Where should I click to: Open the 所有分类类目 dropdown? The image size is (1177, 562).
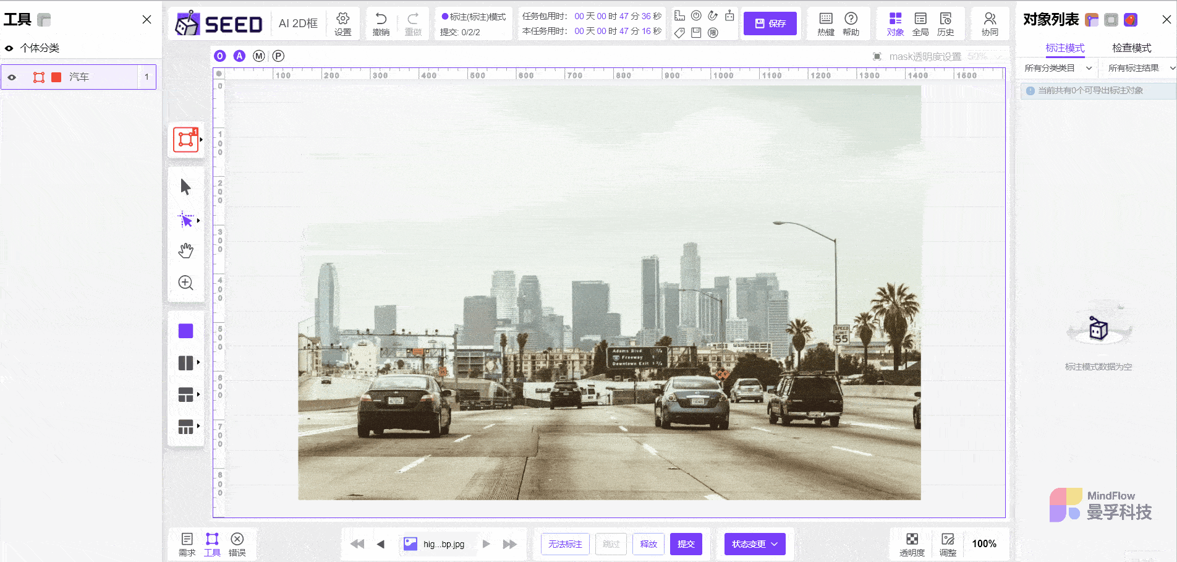click(x=1058, y=68)
